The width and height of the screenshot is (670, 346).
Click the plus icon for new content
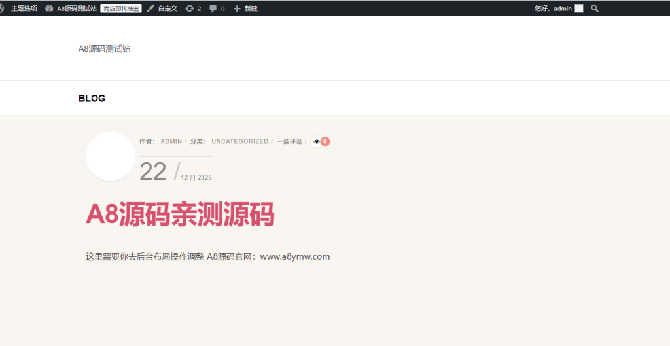tap(237, 9)
